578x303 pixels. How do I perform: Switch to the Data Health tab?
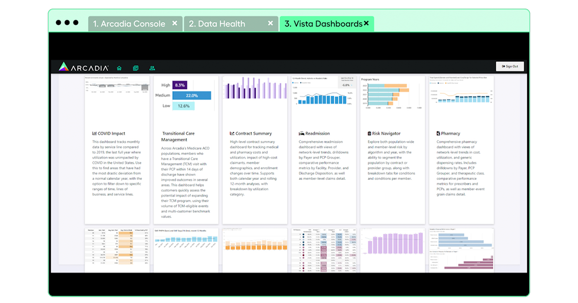pyautogui.click(x=217, y=24)
